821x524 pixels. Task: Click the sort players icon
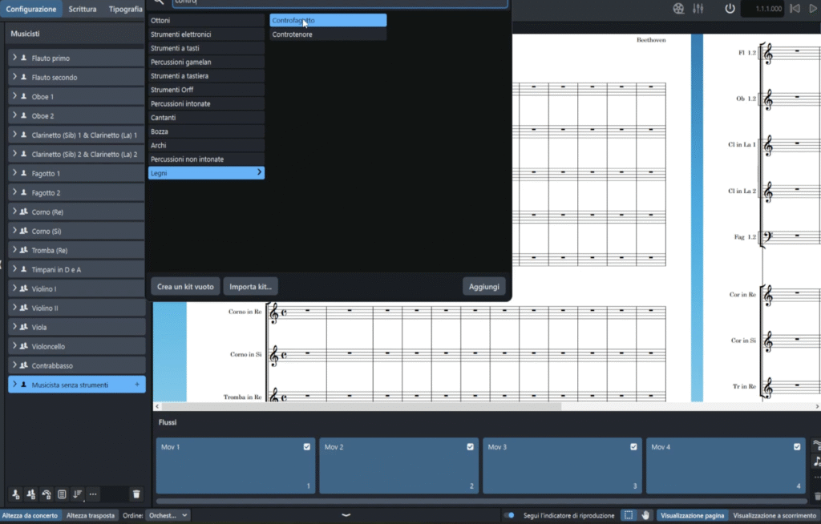coord(78,494)
